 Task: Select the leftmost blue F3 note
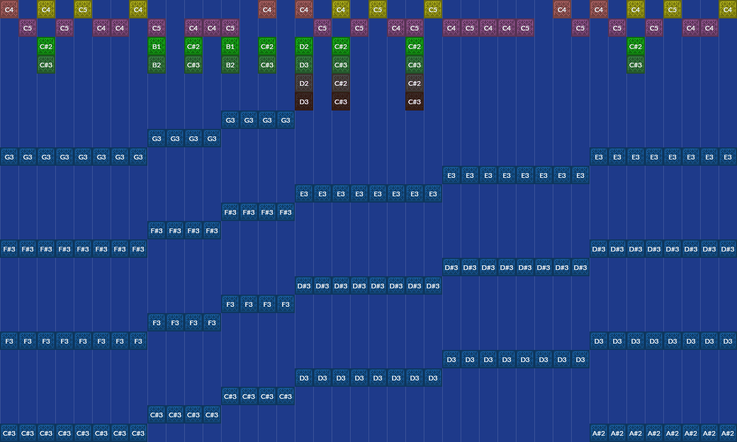pos(9,341)
